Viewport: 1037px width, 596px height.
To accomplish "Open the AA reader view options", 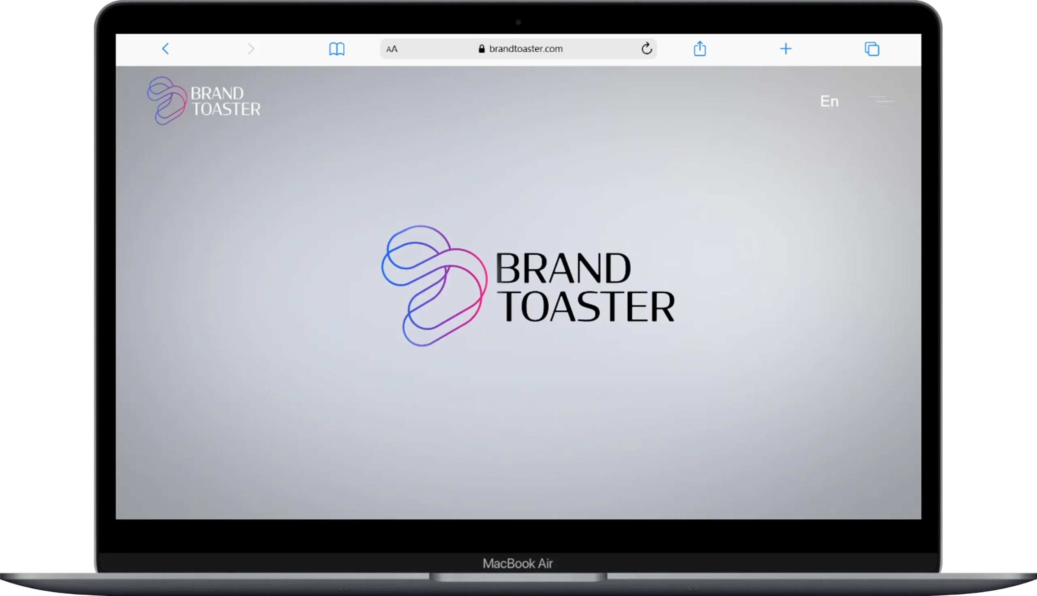I will point(392,49).
